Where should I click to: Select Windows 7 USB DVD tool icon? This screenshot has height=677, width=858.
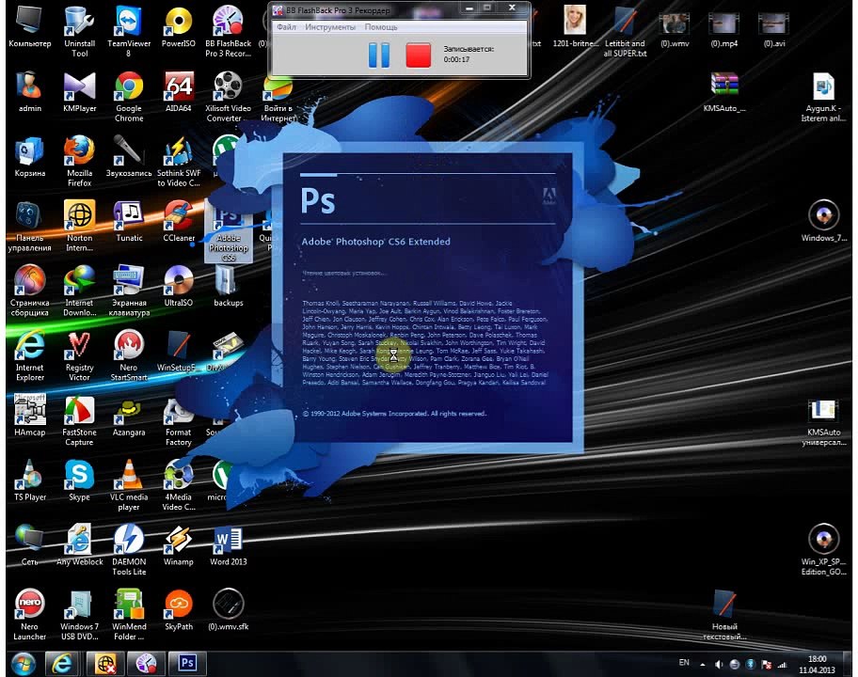point(79,615)
